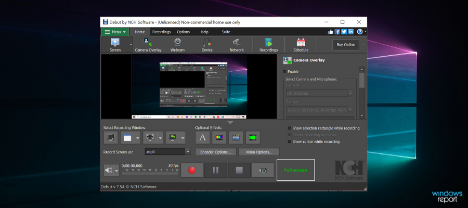468x208 pixels.
Task: Click the window selection icon
Action: [127, 138]
